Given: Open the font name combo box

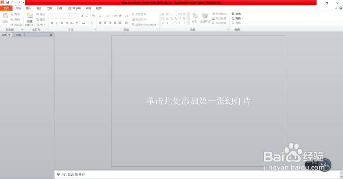Looking at the screenshot, I should click(x=60, y=16).
